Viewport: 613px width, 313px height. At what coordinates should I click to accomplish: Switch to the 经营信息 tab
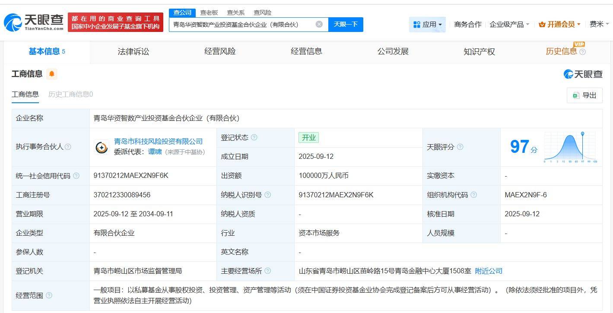point(306,52)
